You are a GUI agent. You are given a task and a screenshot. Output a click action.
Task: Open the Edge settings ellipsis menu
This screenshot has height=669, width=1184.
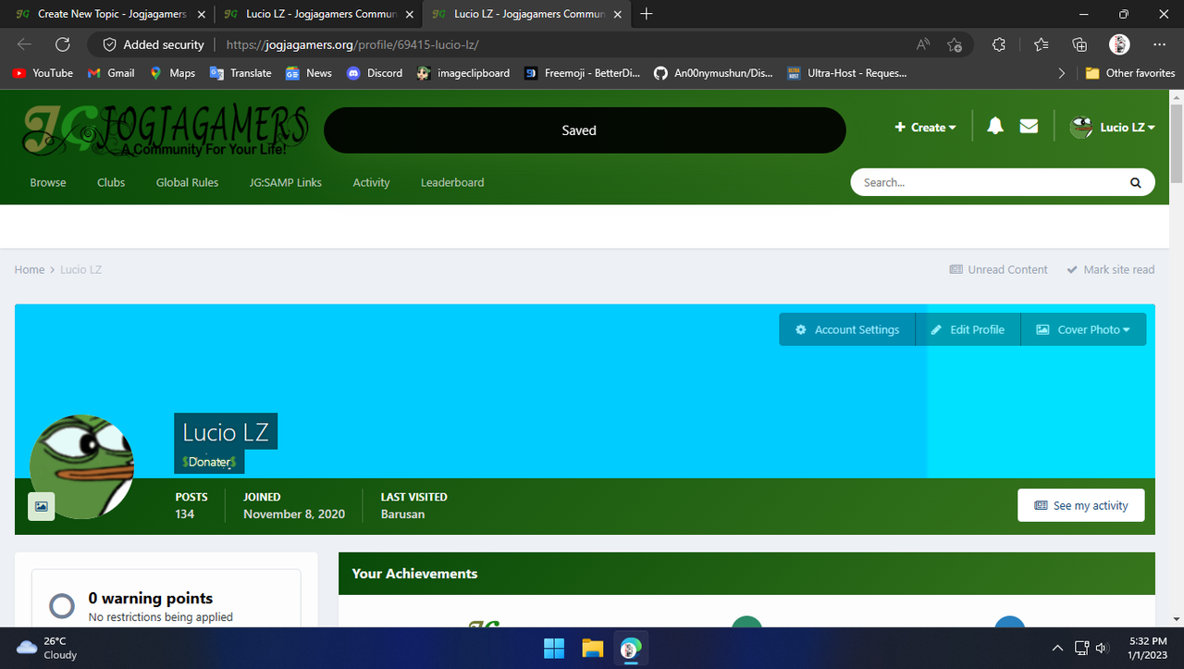1160,44
